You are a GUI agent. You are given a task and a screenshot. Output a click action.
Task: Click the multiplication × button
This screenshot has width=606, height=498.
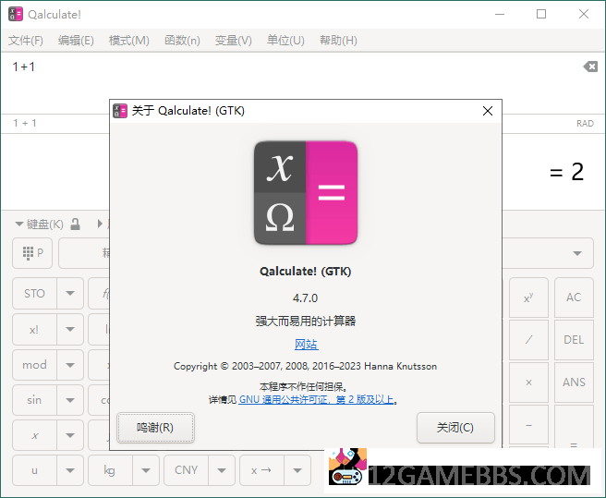[528, 383]
